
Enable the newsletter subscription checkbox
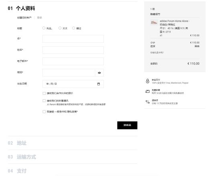44,100
